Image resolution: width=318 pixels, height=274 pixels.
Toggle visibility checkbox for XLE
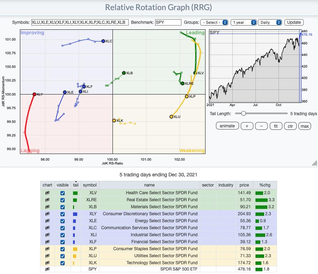[x=63, y=221]
